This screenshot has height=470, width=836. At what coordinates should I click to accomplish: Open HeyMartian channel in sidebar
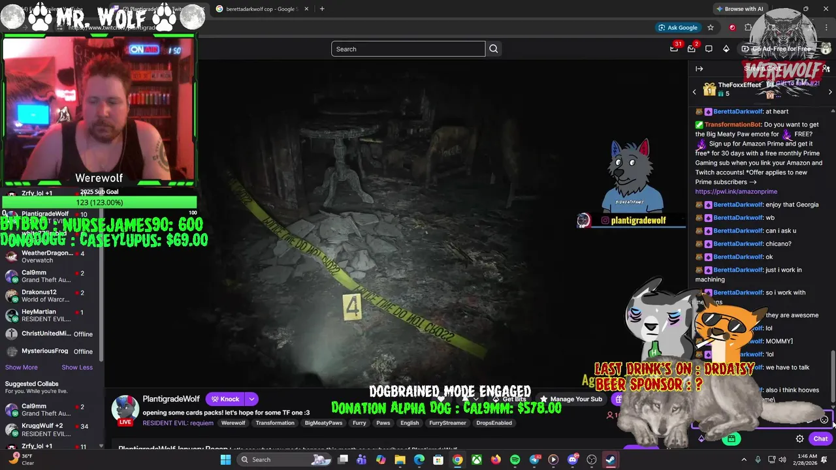pyautogui.click(x=49, y=315)
